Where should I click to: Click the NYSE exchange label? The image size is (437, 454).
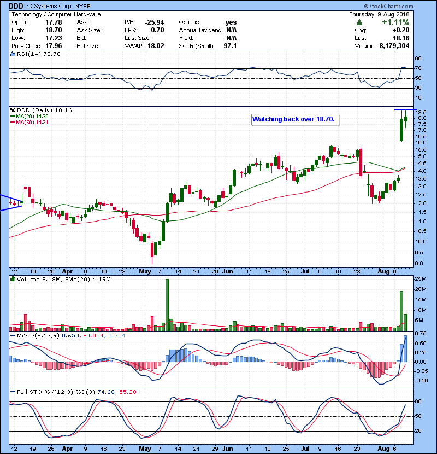[83, 7]
